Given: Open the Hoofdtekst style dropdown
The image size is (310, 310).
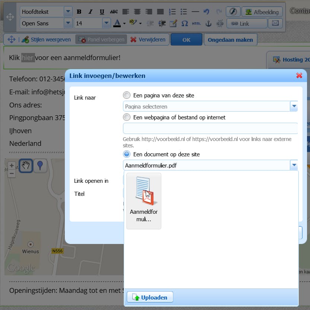Looking at the screenshot, I should (x=68, y=12).
